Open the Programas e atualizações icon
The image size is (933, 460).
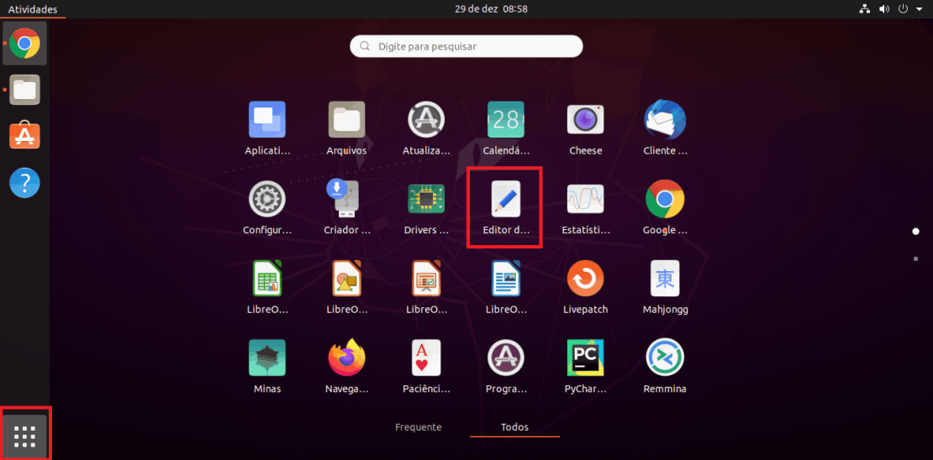click(506, 358)
